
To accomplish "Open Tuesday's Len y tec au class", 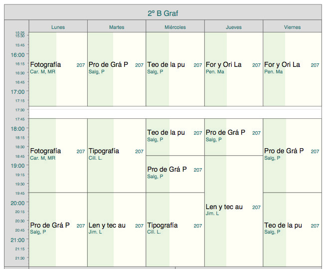I will point(117,229).
